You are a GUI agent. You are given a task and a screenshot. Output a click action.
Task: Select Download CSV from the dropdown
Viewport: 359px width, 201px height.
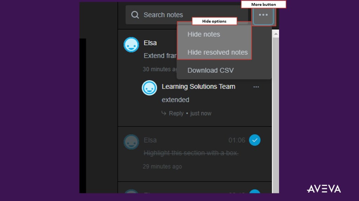pyautogui.click(x=210, y=70)
